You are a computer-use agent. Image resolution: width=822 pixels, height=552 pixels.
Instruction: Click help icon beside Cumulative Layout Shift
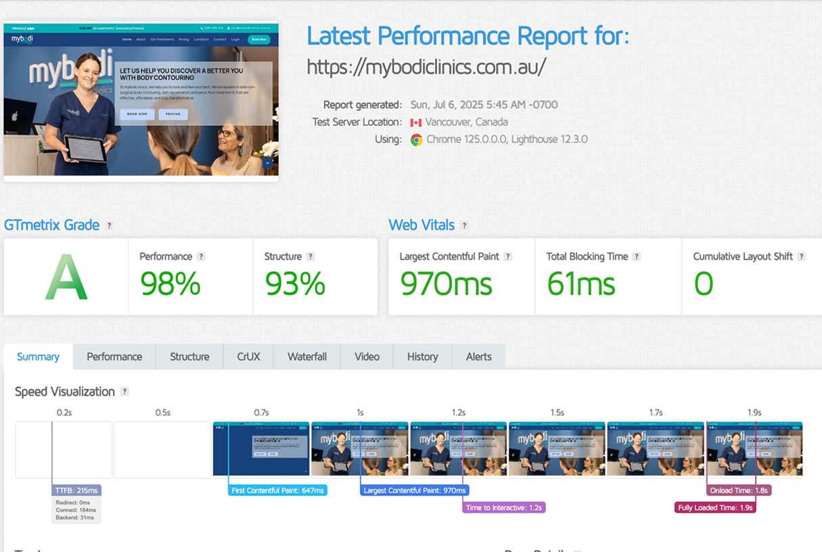802,257
